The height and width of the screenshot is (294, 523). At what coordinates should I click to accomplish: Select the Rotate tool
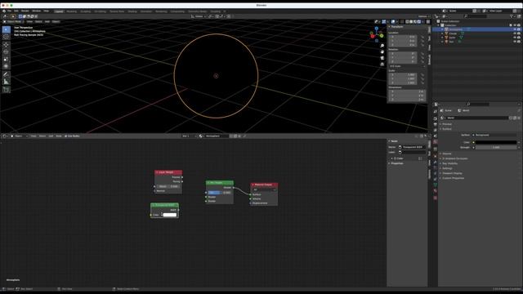pyautogui.click(x=6, y=52)
